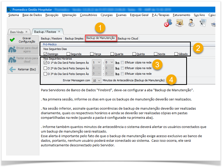The width and height of the screenshot is (224, 168).
Task: Click the document with pen toolbar icon
Action: click(x=203, y=23)
